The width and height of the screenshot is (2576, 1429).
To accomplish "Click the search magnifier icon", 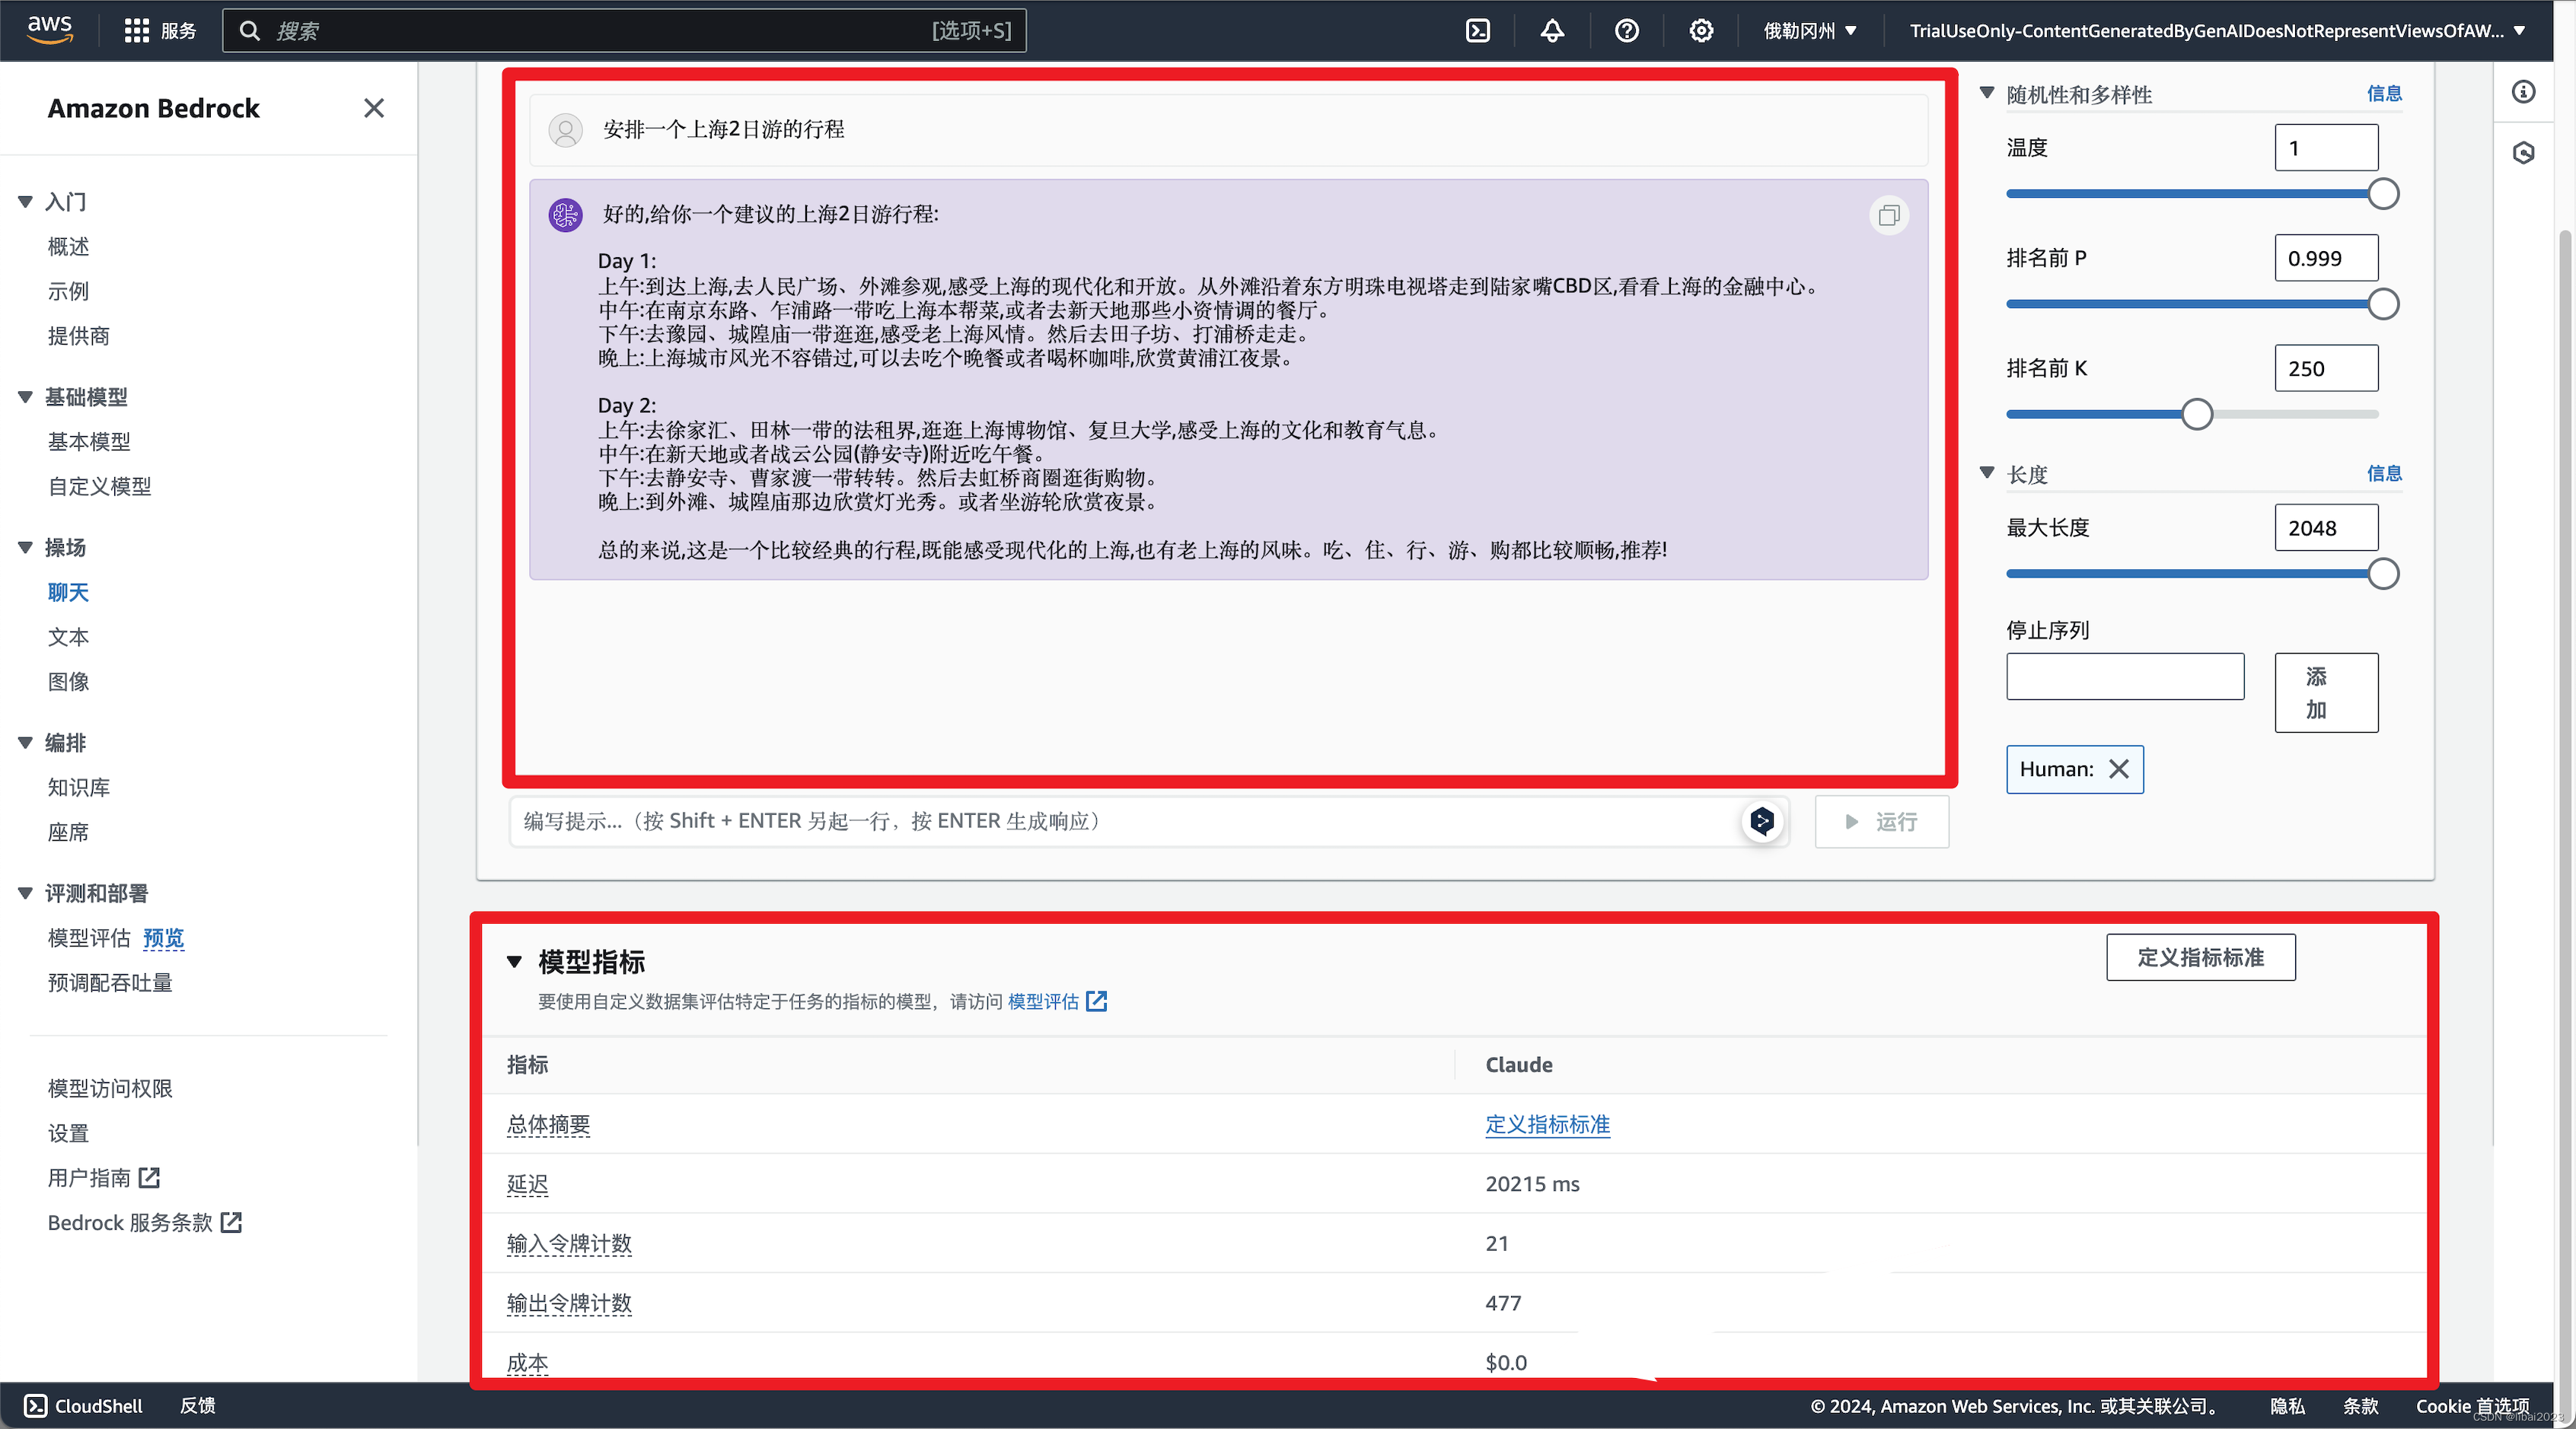I will [x=250, y=31].
